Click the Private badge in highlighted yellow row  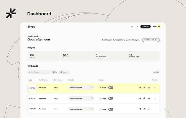[103, 88]
